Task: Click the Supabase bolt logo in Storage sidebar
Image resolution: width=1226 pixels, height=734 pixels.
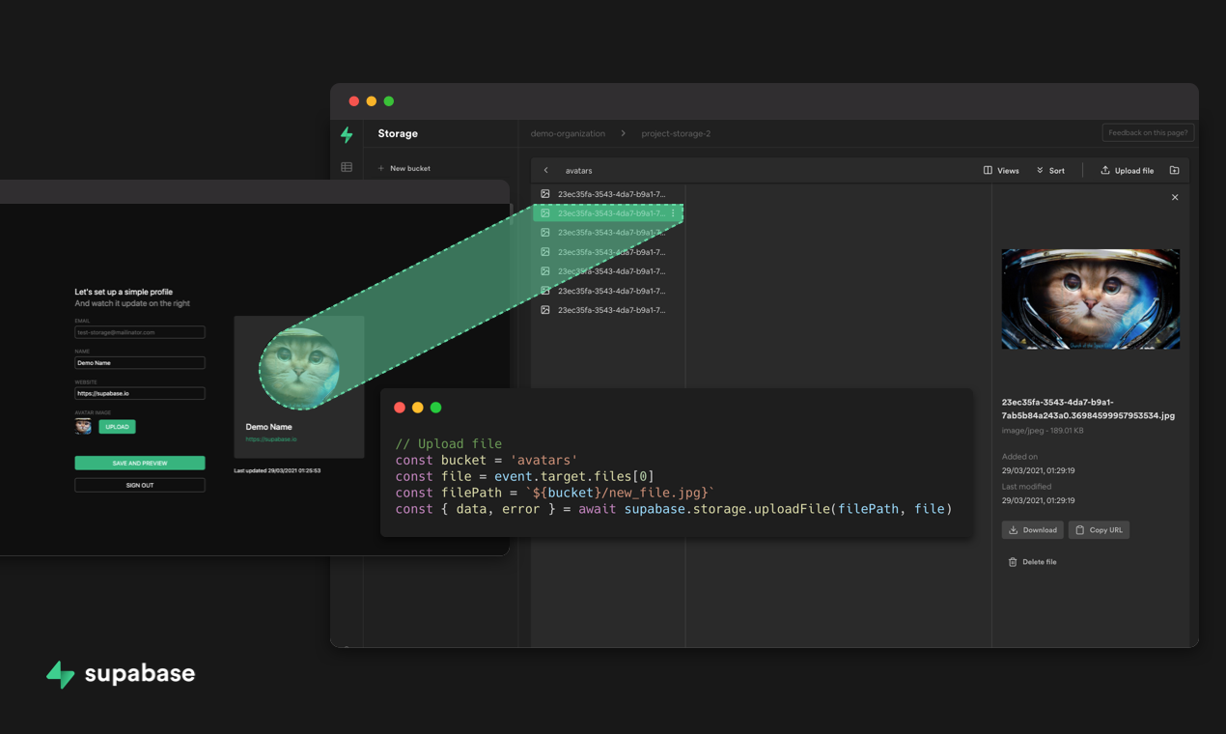Action: [347, 134]
